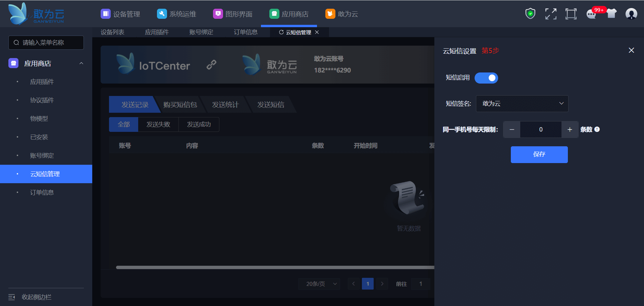Open the 应用商店 top menu
644x306 pixels.
click(x=289, y=14)
